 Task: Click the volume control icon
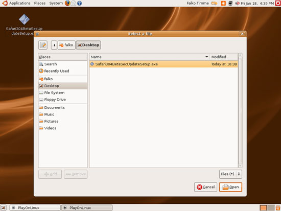237,3
